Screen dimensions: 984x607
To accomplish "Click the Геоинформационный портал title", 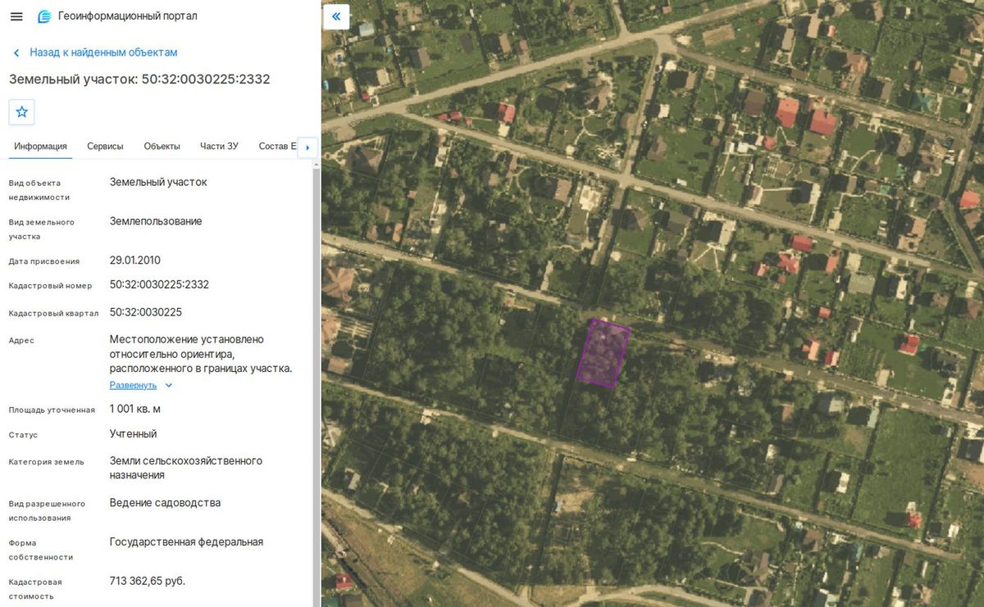I will [128, 16].
